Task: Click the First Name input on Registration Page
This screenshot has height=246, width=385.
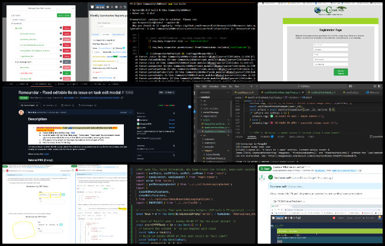Action: [330, 45]
